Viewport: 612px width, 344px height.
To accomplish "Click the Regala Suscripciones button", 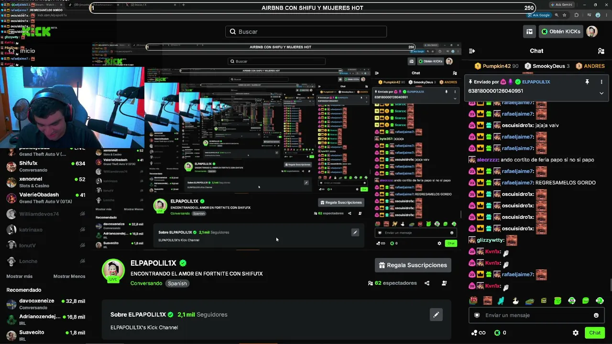I will pos(414,265).
